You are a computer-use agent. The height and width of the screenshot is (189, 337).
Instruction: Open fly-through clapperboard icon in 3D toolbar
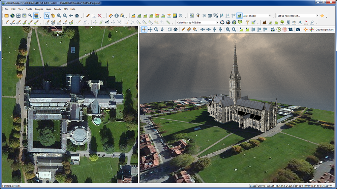click(273, 29)
